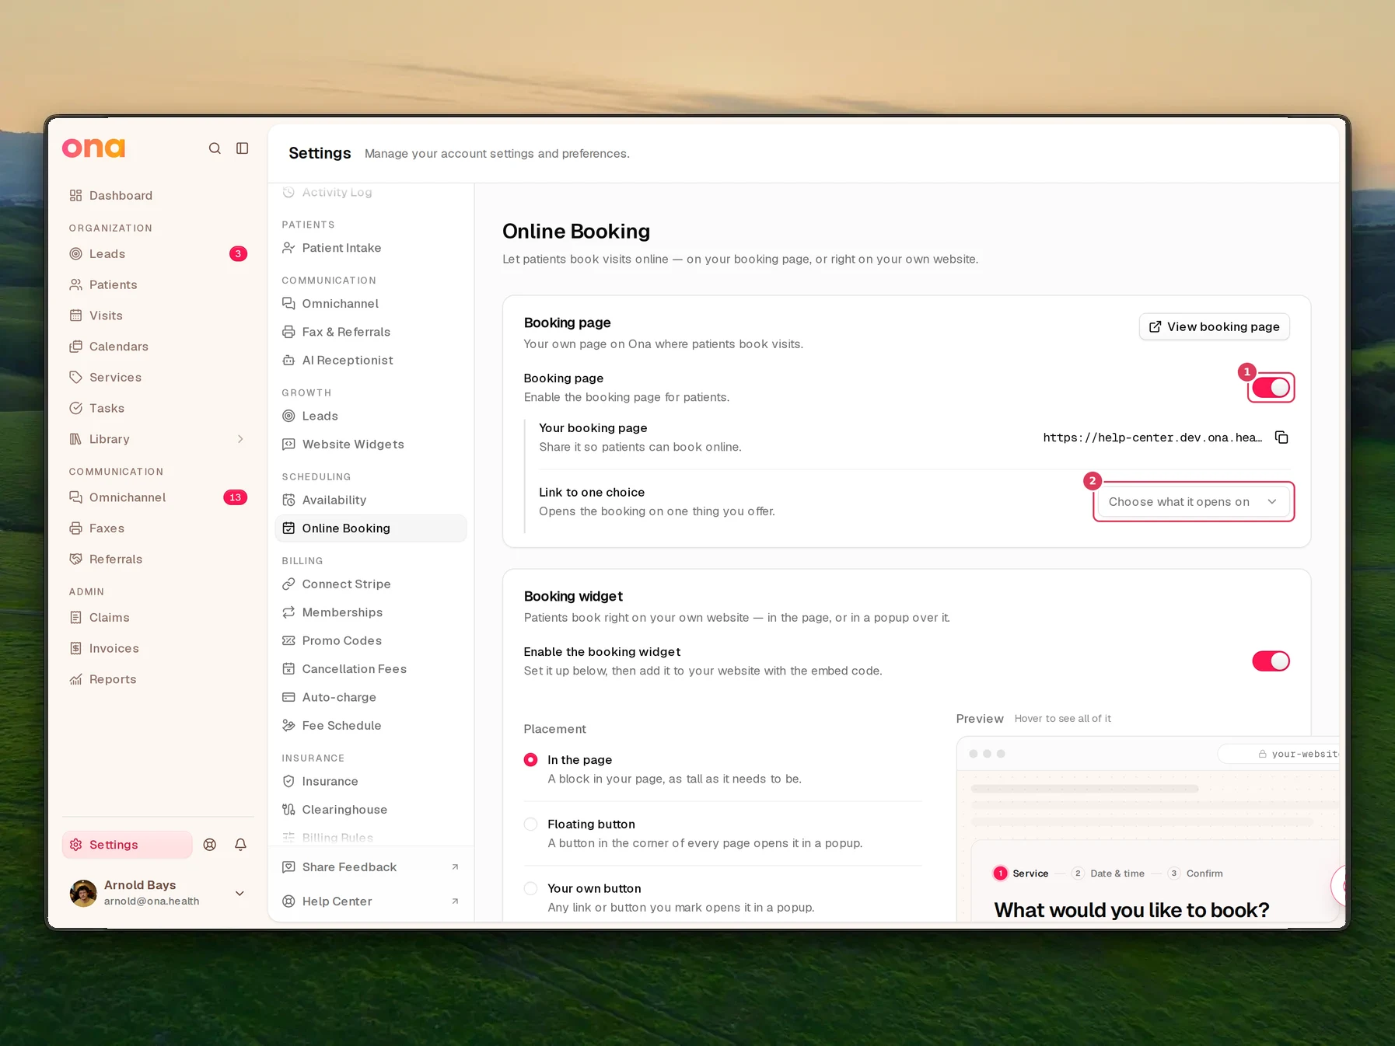The image size is (1395, 1046).
Task: Open Reports in the sidebar
Action: 158,679
